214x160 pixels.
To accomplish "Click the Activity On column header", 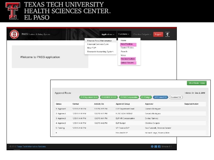I will pyautogui.click(x=99, y=104).
